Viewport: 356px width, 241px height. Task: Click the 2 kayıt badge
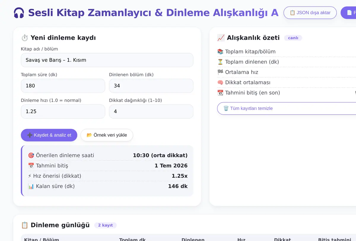click(105, 225)
